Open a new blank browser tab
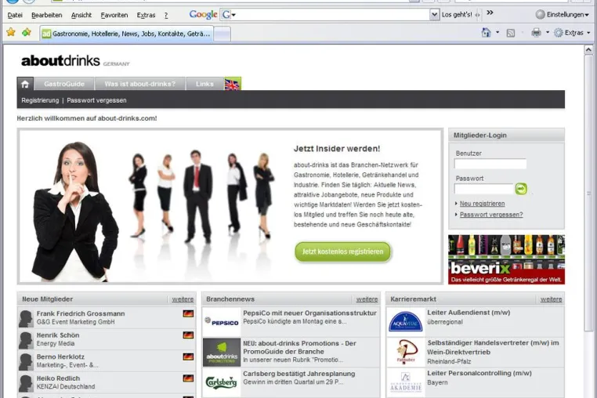 [x=222, y=34]
